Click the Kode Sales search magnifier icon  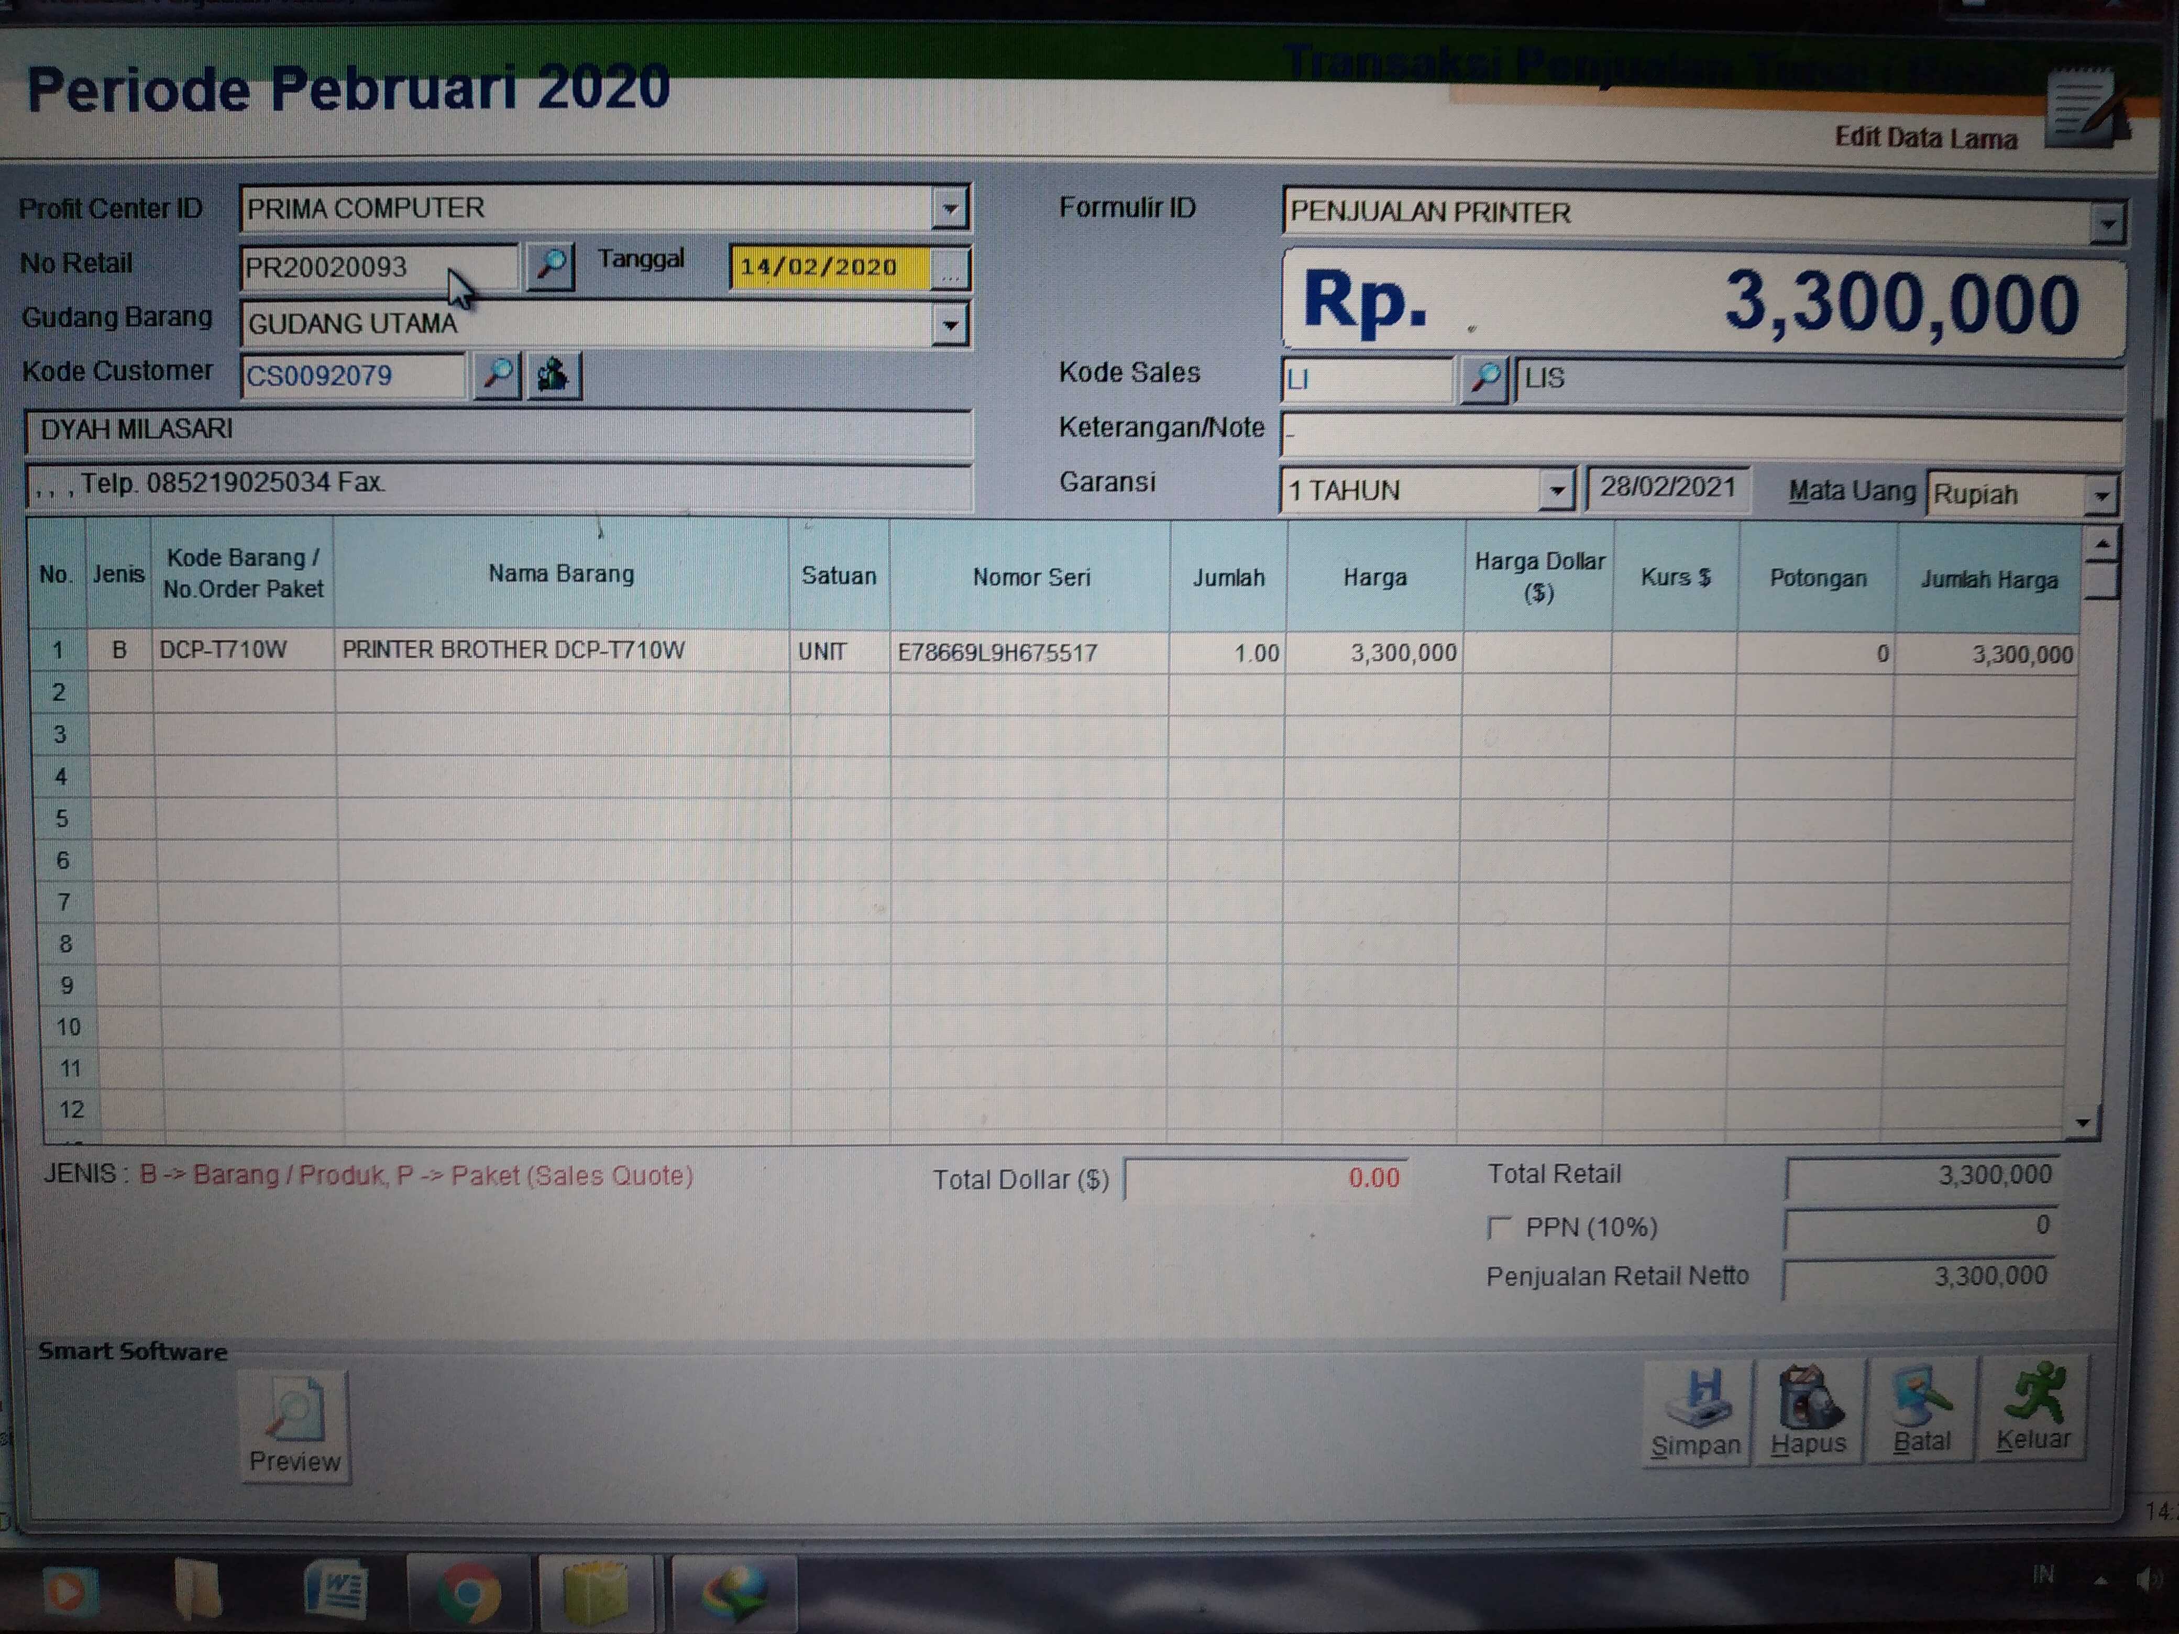(x=1483, y=379)
